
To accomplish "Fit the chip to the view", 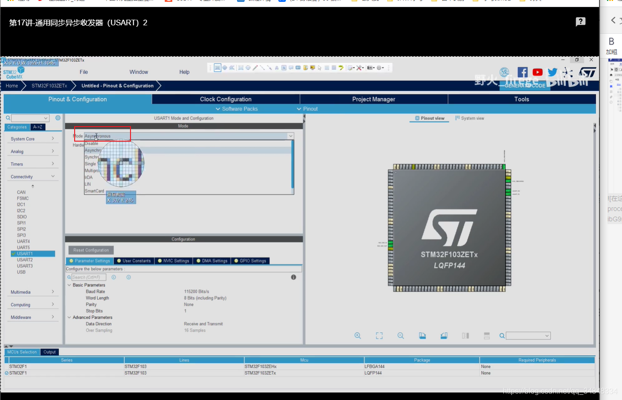I will pos(379,336).
